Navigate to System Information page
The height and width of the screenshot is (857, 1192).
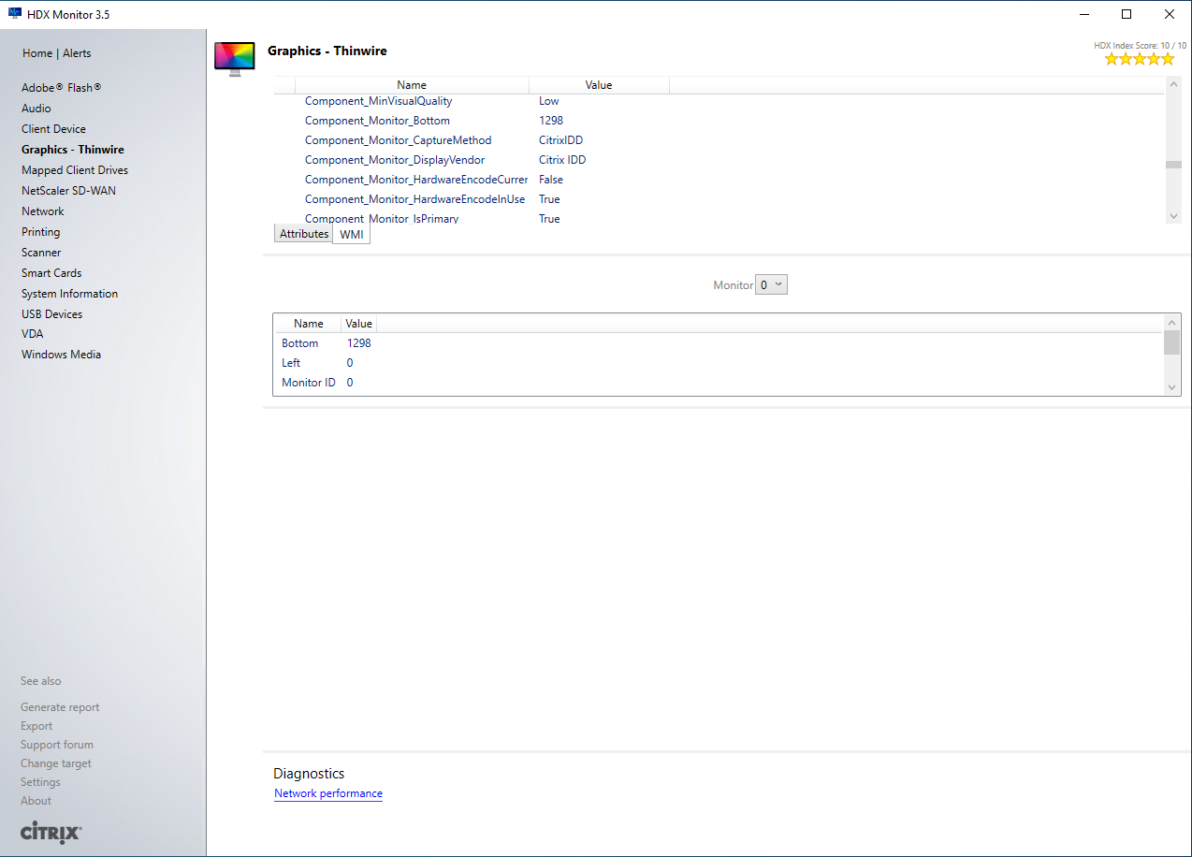[x=69, y=294]
